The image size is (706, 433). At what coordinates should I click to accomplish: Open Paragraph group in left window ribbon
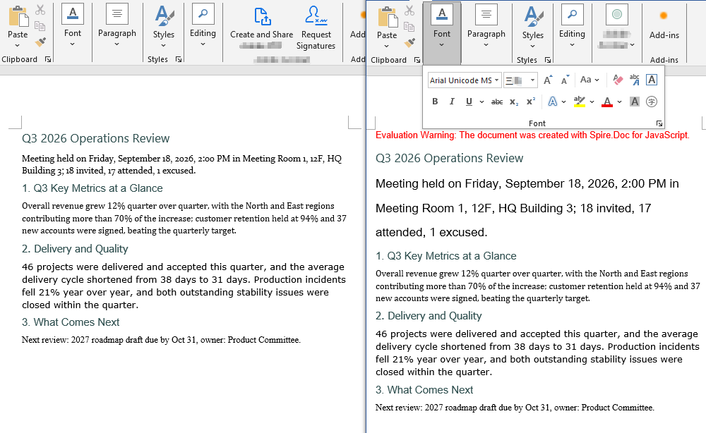[x=117, y=26]
